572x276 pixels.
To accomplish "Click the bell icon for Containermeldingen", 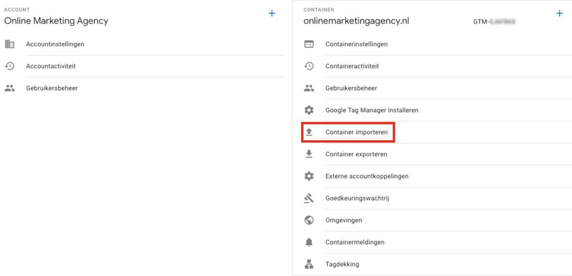I will click(309, 242).
